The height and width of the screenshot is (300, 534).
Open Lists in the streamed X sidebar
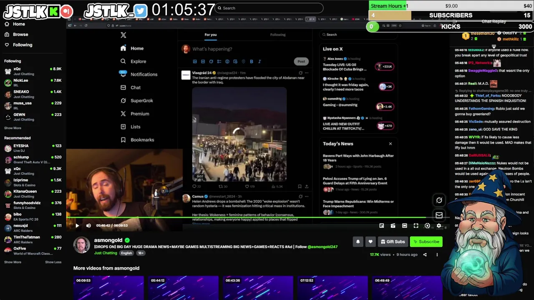[131, 127]
